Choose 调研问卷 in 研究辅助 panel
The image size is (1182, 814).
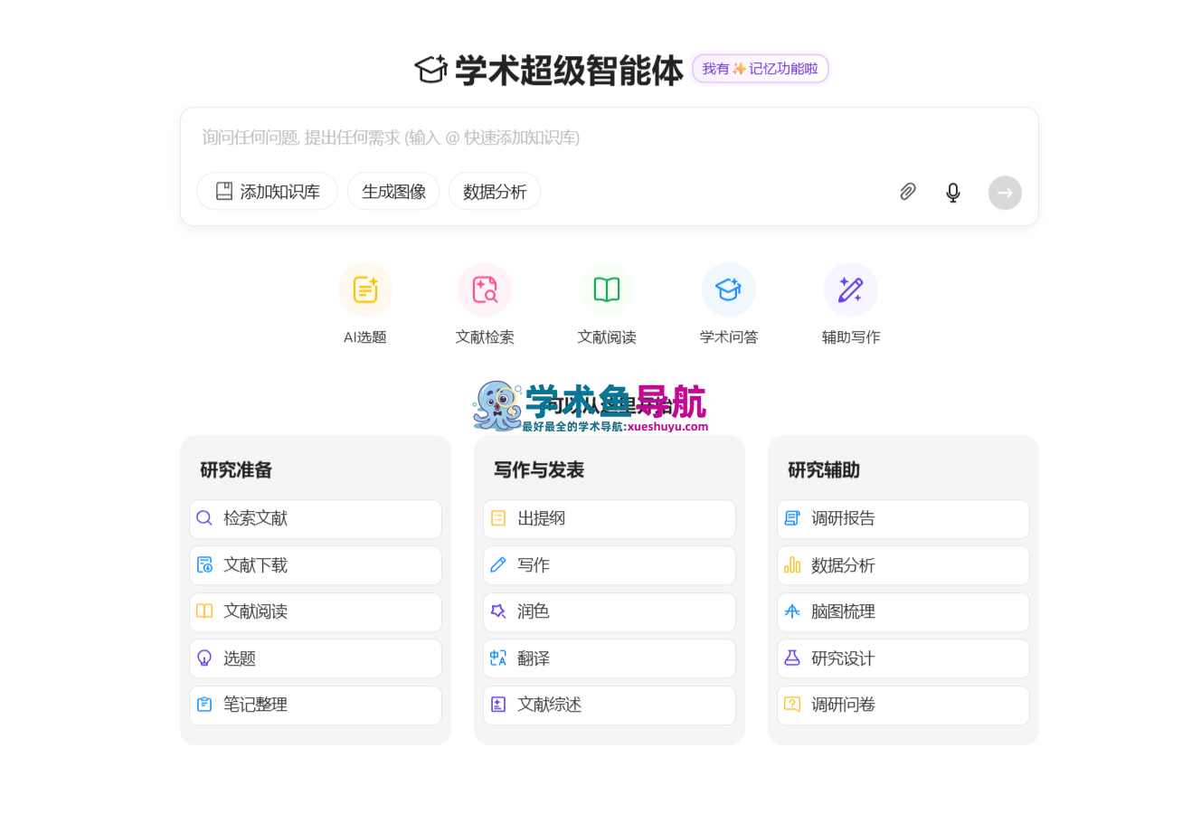[903, 705]
